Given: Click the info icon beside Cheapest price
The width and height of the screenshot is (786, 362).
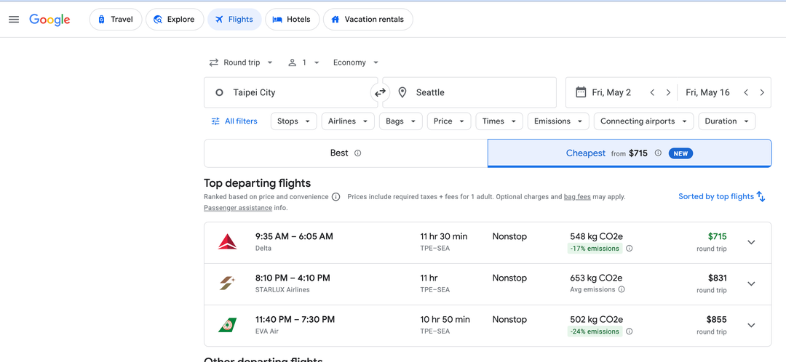Looking at the screenshot, I should pos(658,153).
